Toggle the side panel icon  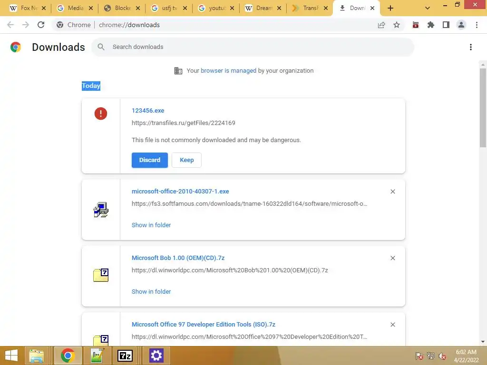(446, 25)
